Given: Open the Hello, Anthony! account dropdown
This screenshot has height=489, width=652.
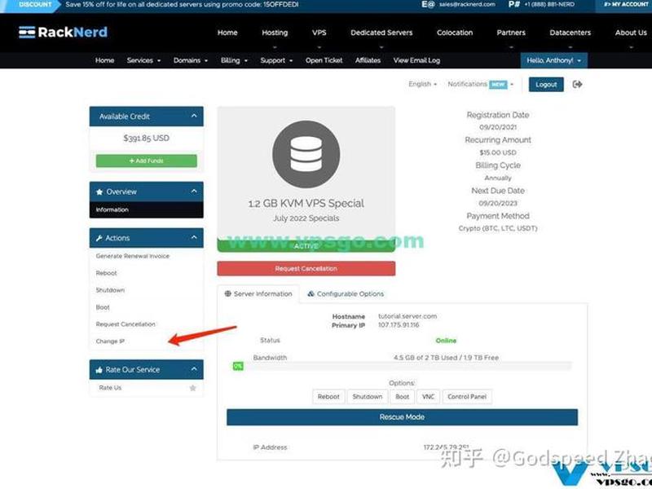Looking at the screenshot, I should pos(554,60).
